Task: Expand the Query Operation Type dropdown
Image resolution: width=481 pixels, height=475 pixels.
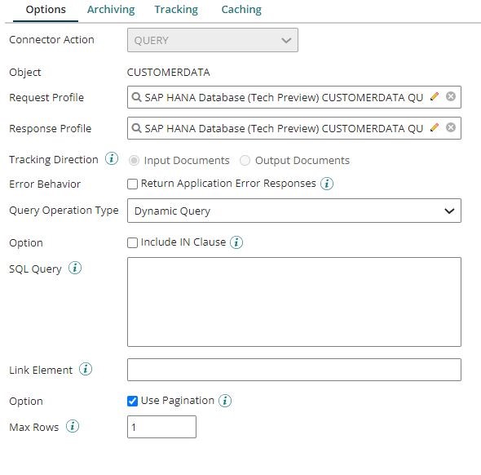Action: [293, 211]
